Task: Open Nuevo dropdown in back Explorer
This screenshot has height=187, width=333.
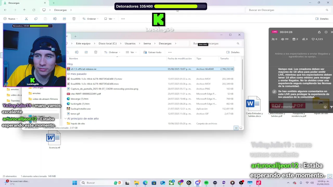Action: click(x=11, y=19)
